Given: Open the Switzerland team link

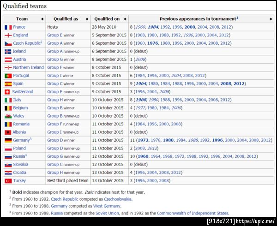Looking at the screenshot, I should [23, 92].
